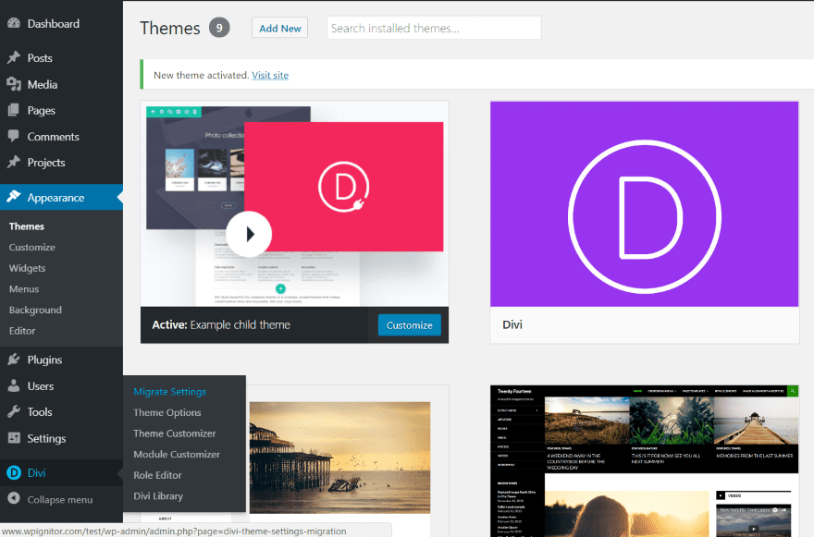Image resolution: width=814 pixels, height=537 pixels.
Task: Follow the Visit site link
Action: point(270,75)
